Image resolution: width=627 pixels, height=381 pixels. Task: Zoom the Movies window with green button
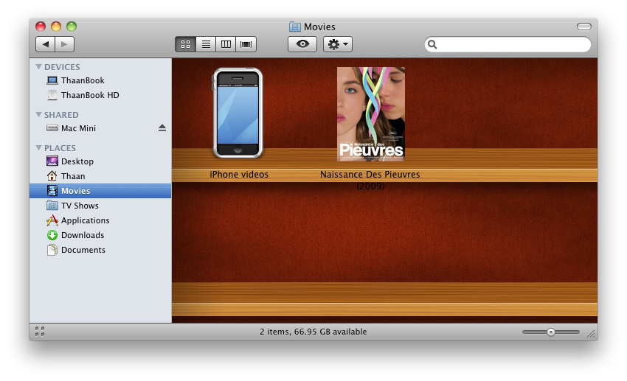point(72,27)
